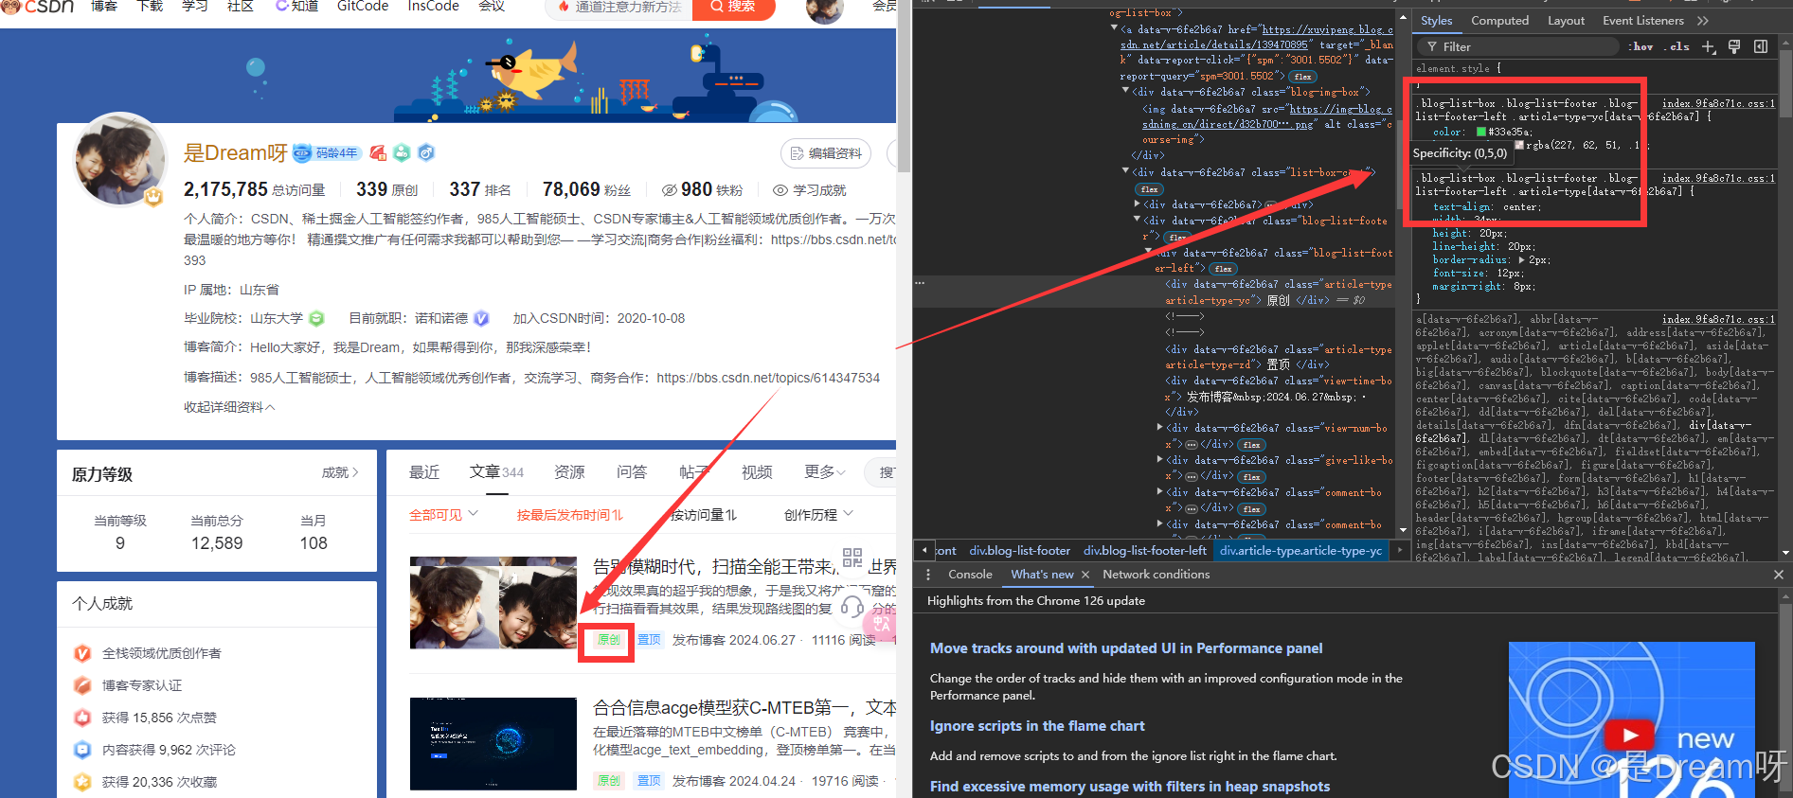Collapse profile details via 收起详细资料
The width and height of the screenshot is (1793, 798).
[x=229, y=407]
